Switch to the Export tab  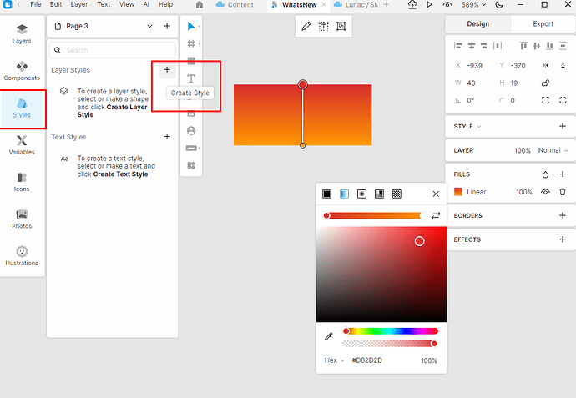click(x=543, y=24)
